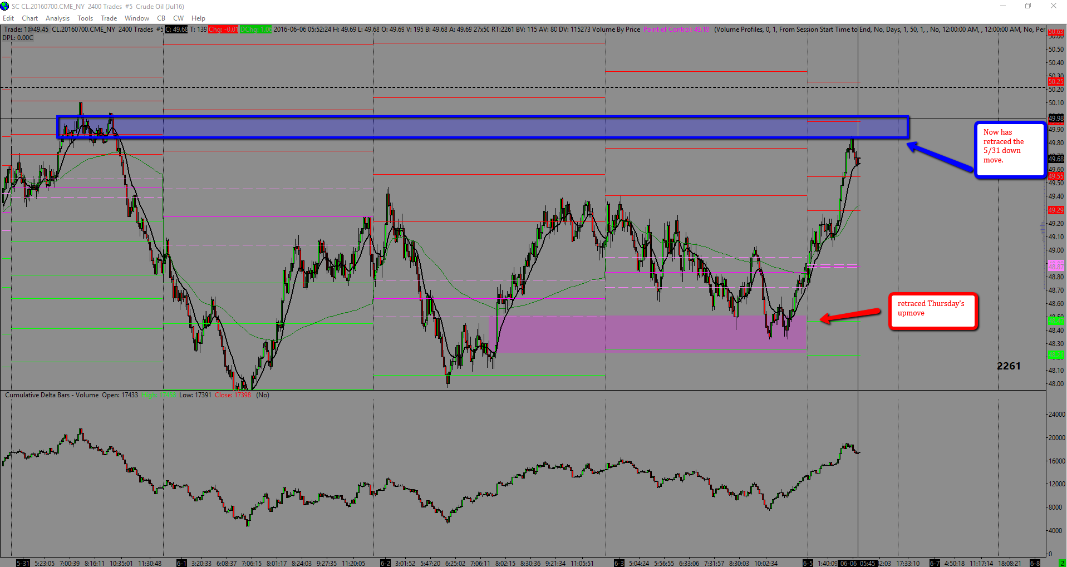Click the 5-31 date marker on time axis

click(23, 563)
